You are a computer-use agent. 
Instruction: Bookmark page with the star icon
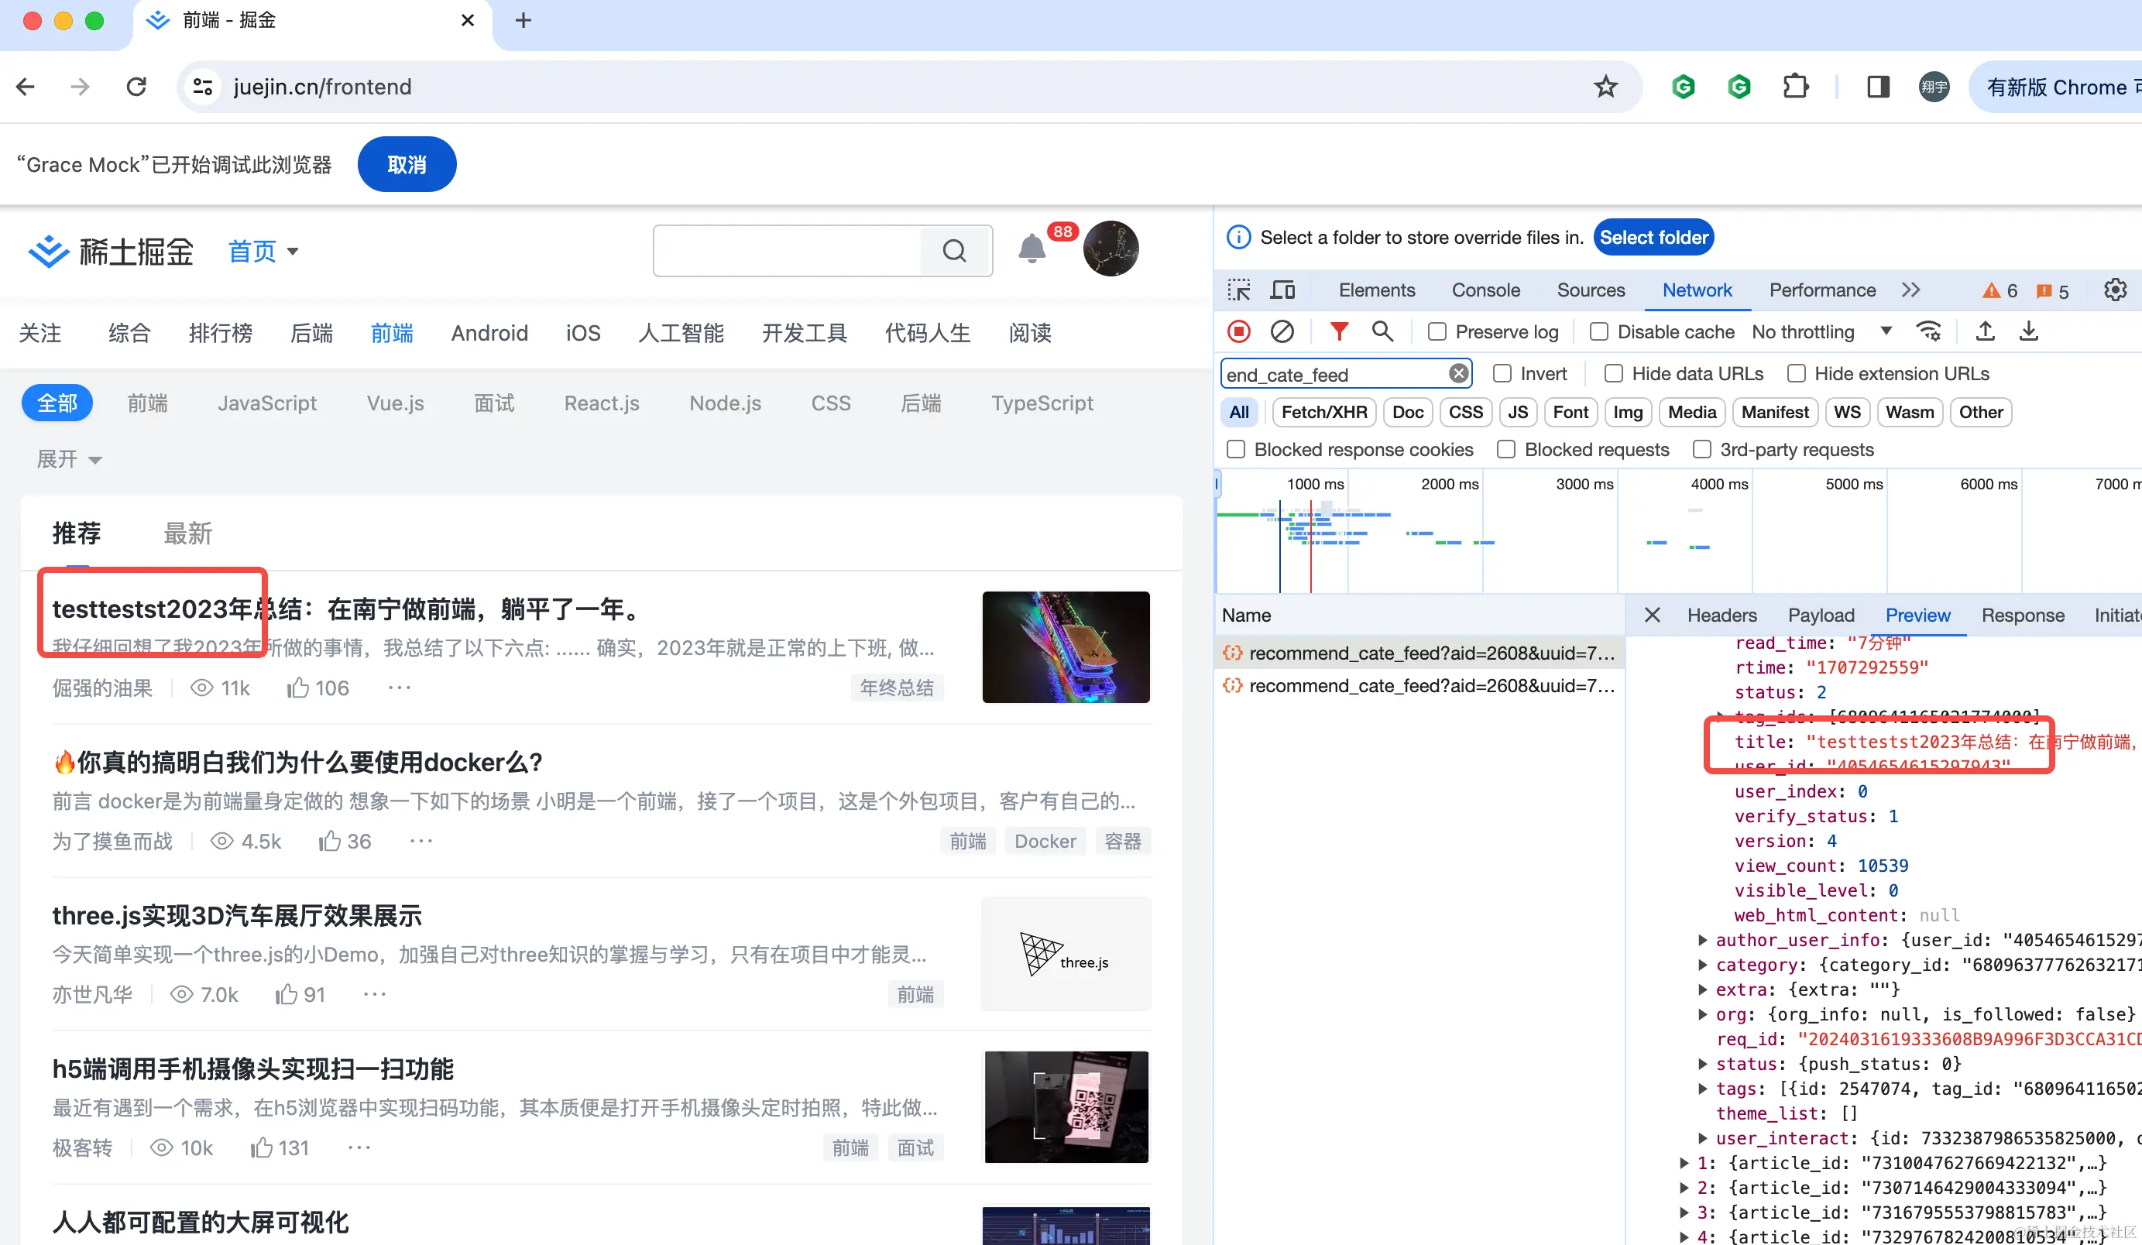point(1605,87)
